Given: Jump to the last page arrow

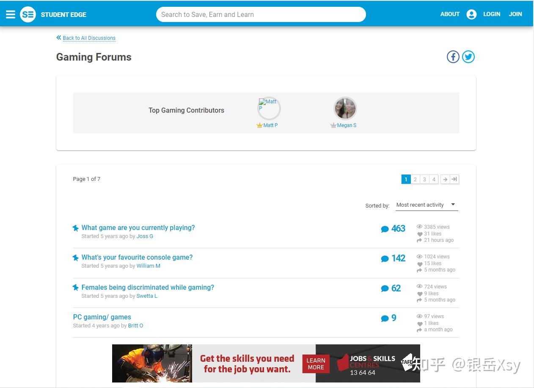Looking at the screenshot, I should 454,179.
